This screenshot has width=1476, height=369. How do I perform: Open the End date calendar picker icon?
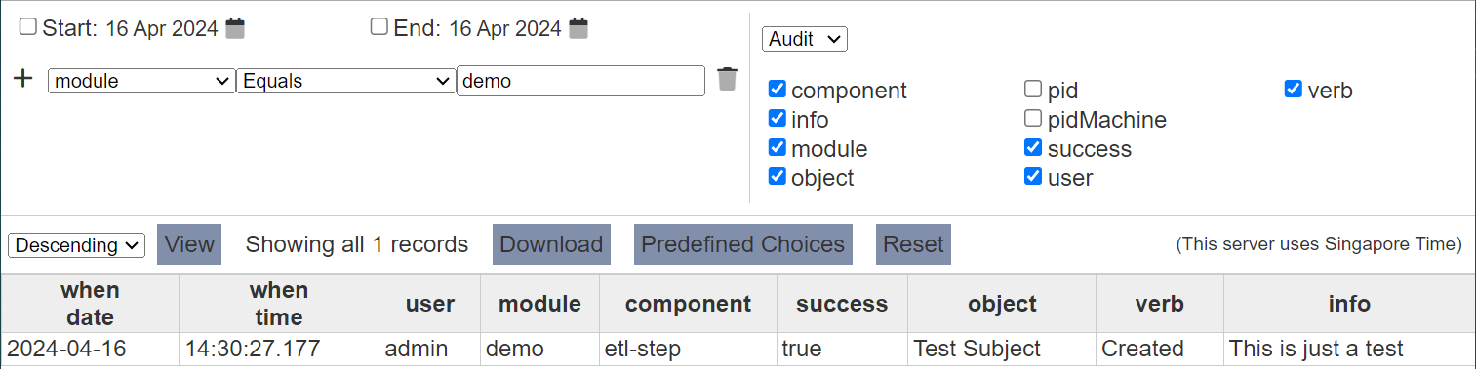(x=579, y=28)
